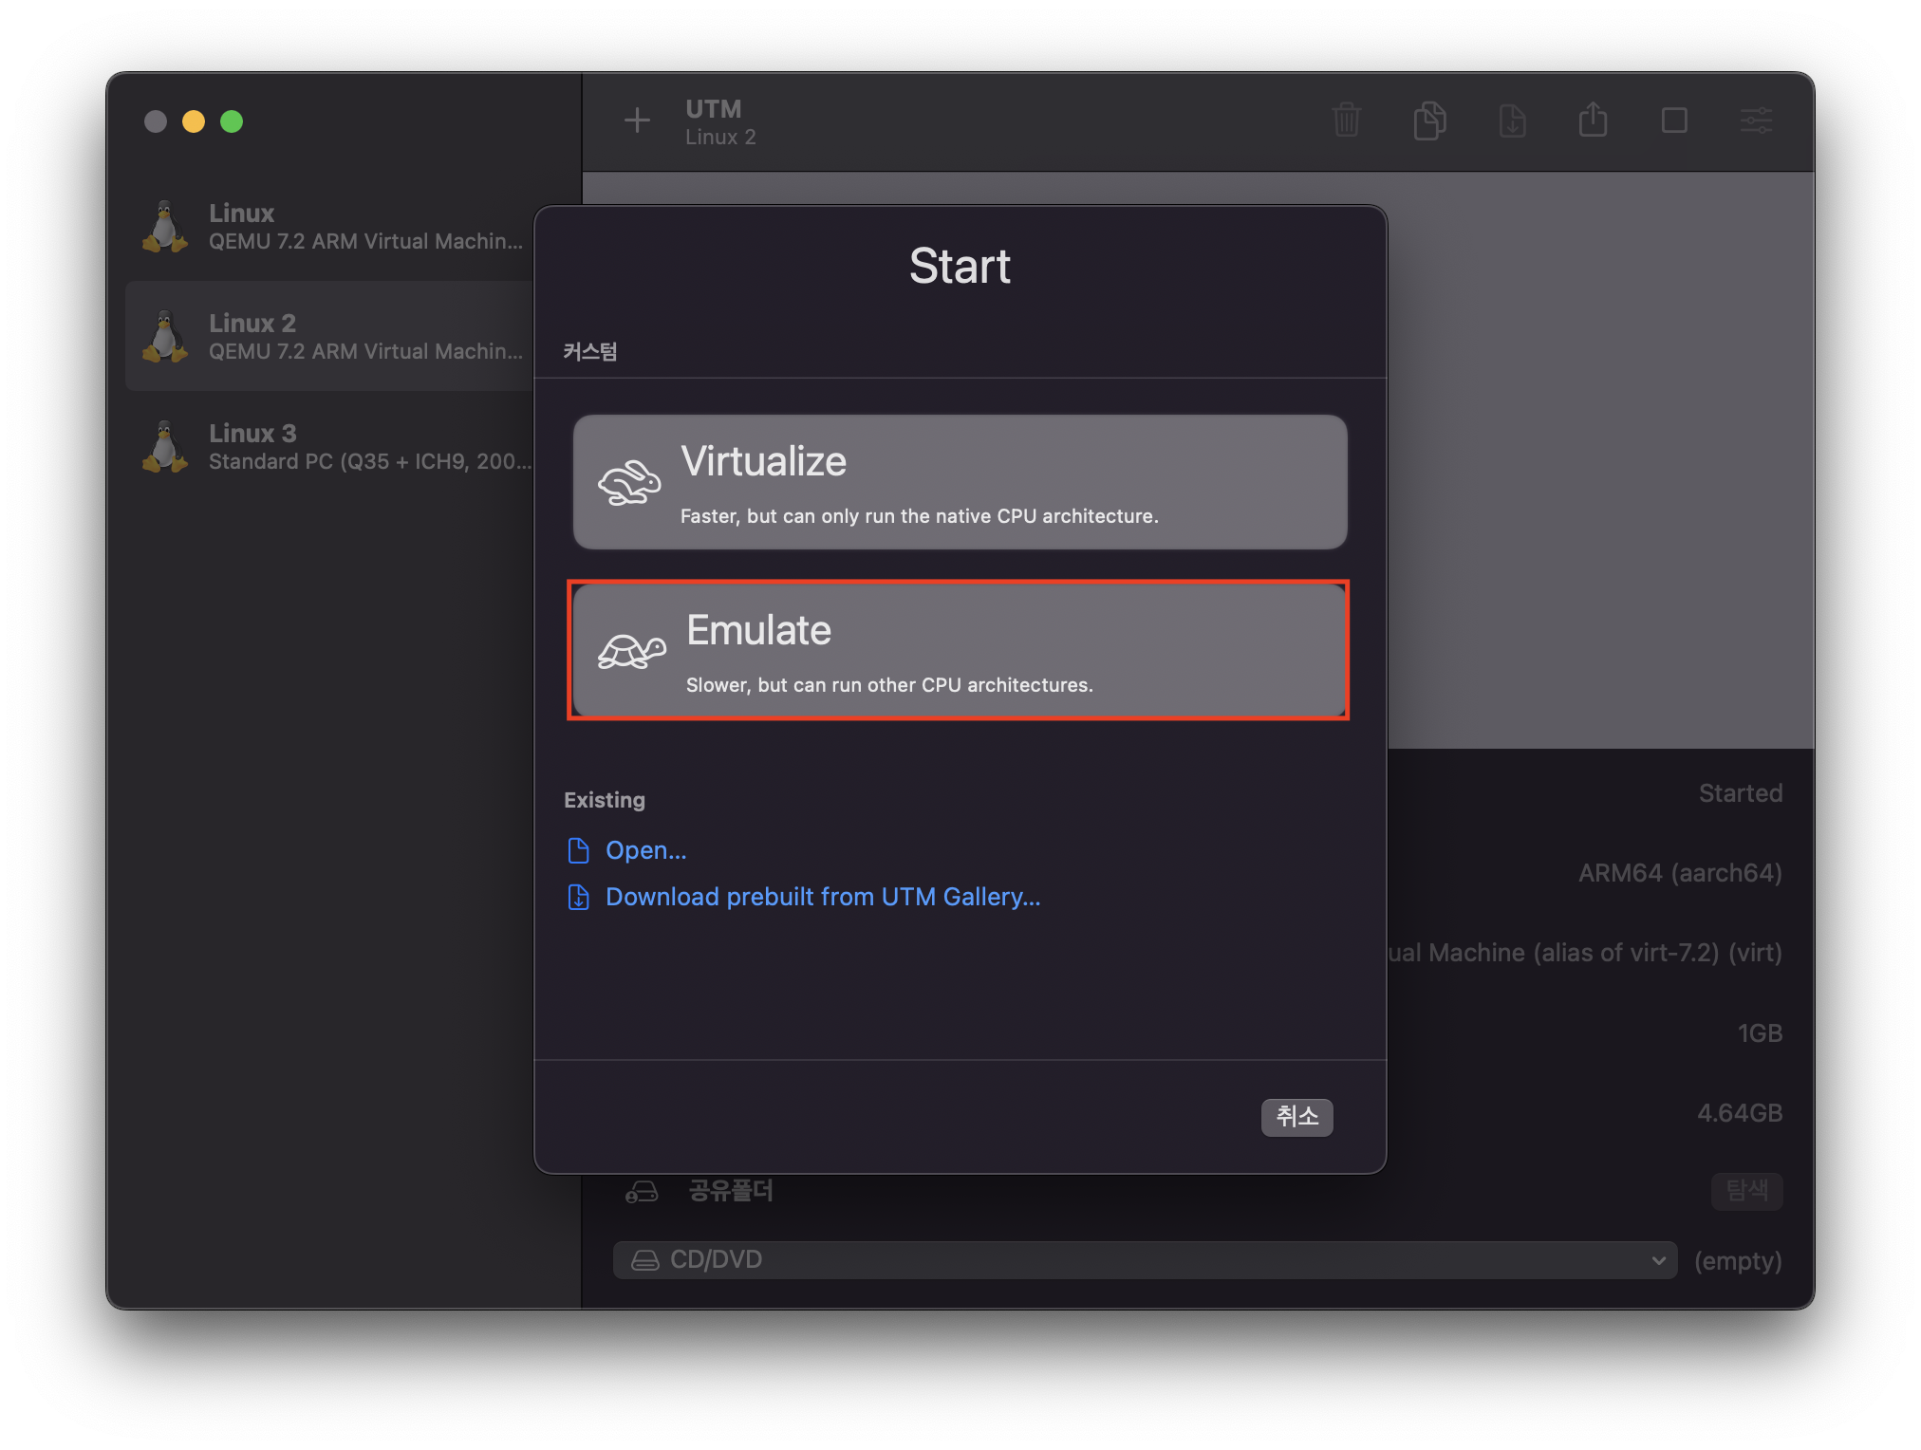Click the plus icon to add VM
The width and height of the screenshot is (1921, 1450).
click(x=637, y=121)
